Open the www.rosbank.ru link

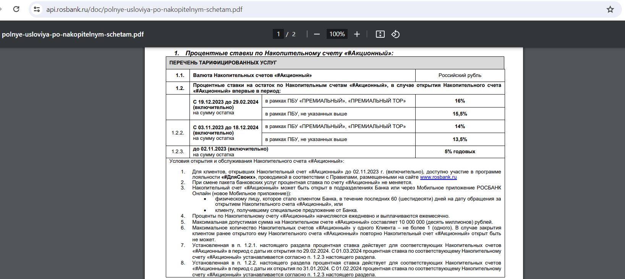pyautogui.click(x=438, y=177)
